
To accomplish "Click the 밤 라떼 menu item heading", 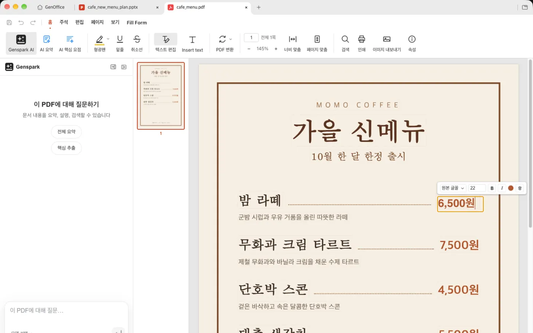I will (260, 200).
